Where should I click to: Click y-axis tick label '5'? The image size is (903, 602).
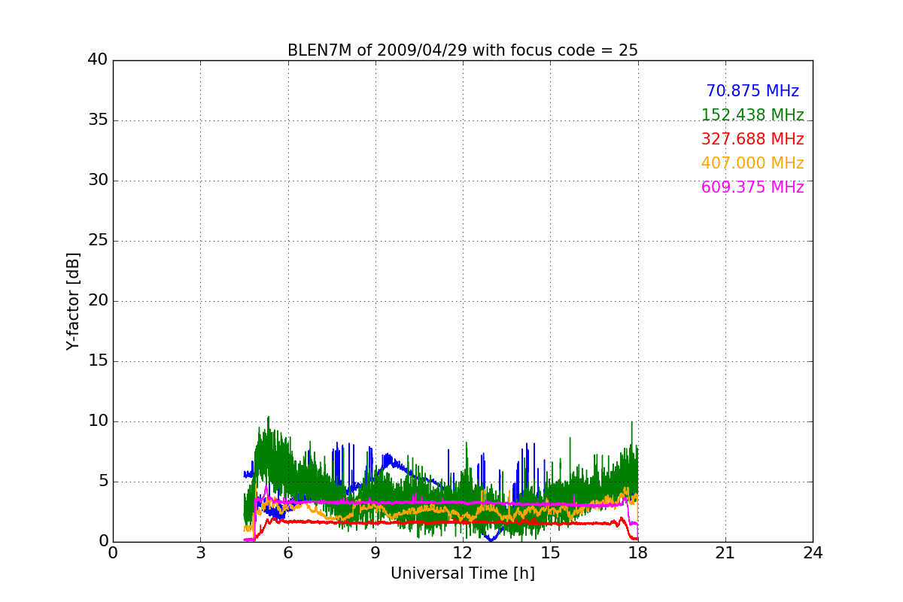pos(103,482)
